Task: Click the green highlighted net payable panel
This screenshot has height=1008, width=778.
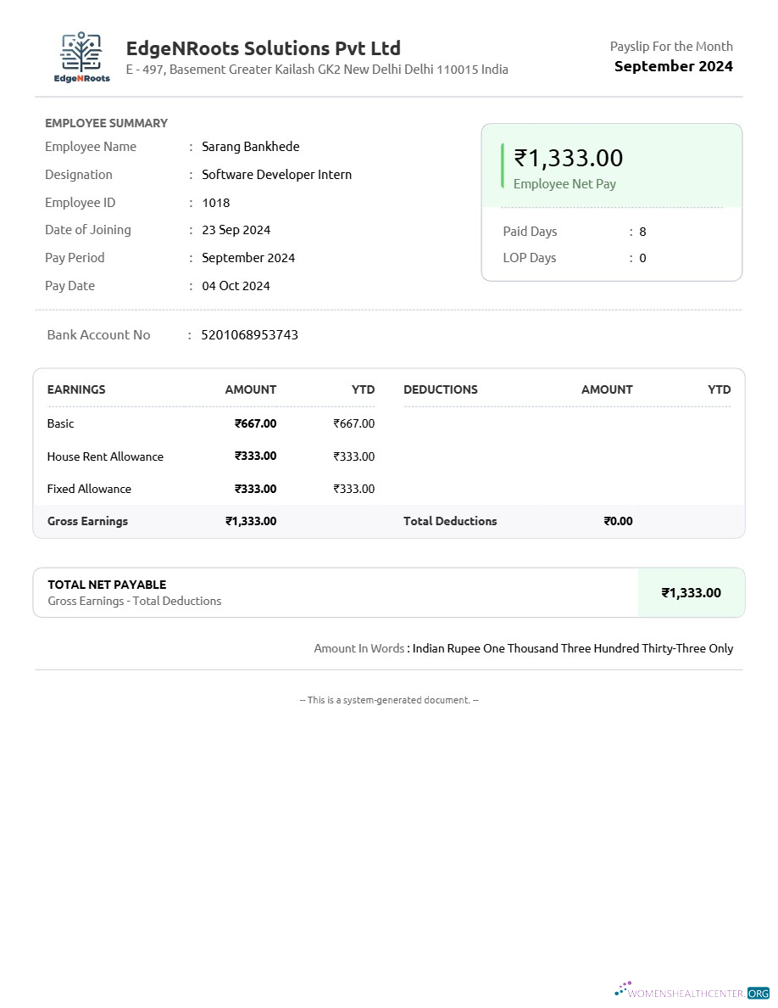Action: (x=691, y=592)
